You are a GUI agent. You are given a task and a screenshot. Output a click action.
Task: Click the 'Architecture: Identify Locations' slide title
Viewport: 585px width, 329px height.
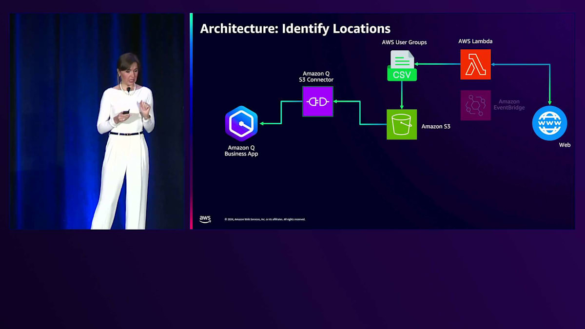[295, 28]
